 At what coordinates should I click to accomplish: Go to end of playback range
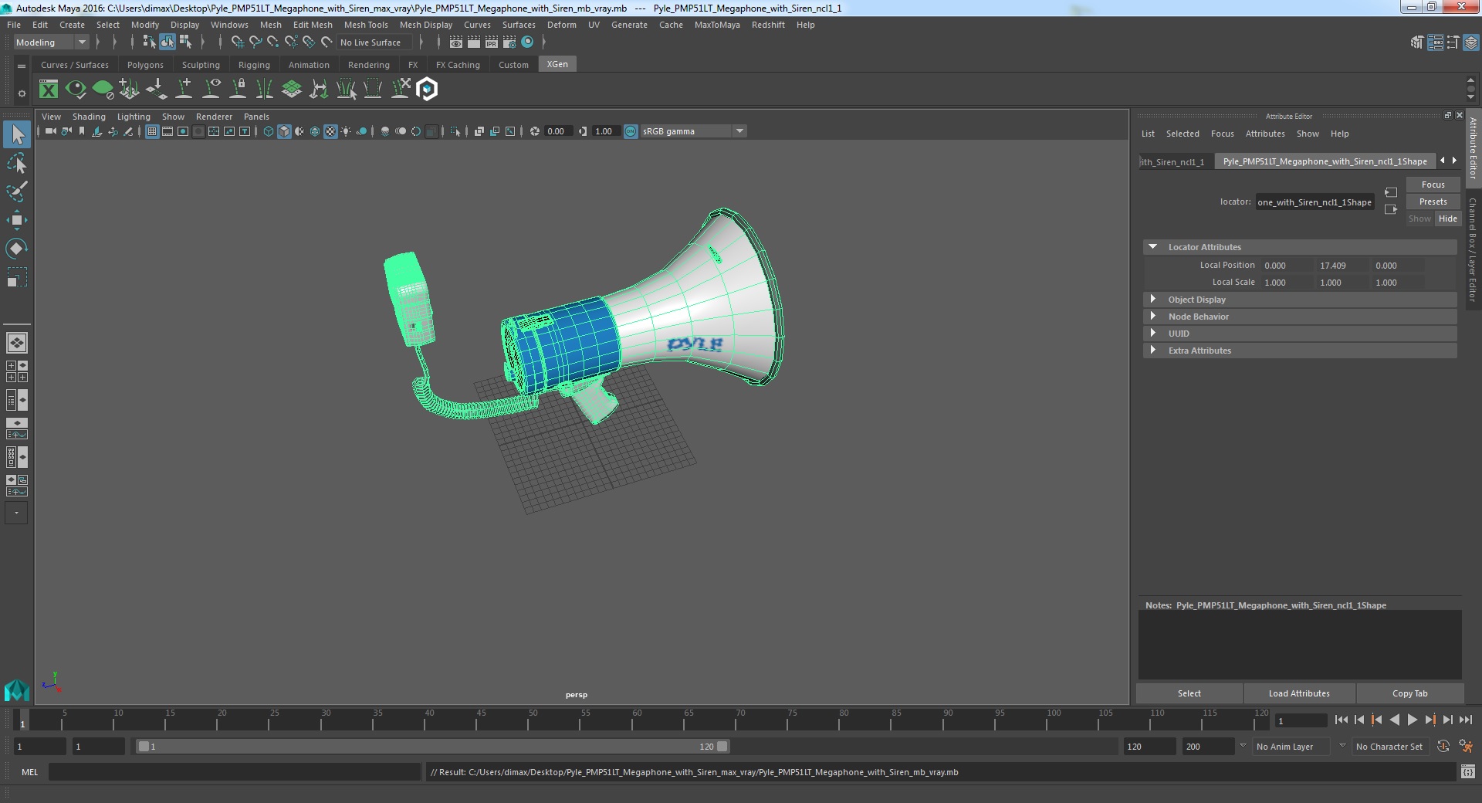(x=1465, y=720)
